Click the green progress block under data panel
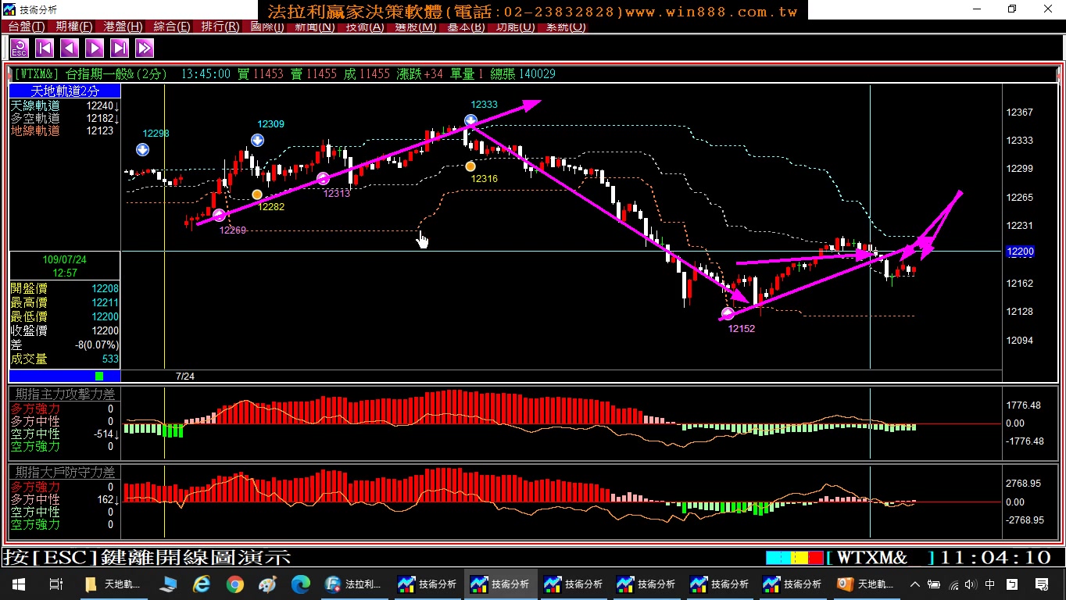The width and height of the screenshot is (1066, 600). (99, 377)
